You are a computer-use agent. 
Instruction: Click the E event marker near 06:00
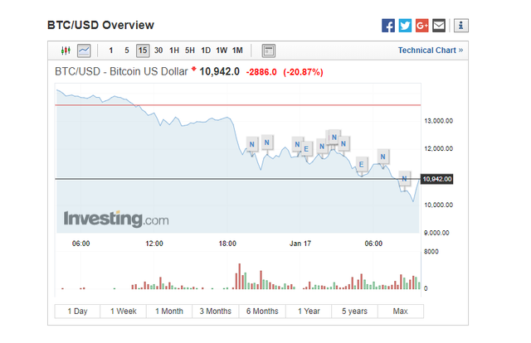pos(361,163)
